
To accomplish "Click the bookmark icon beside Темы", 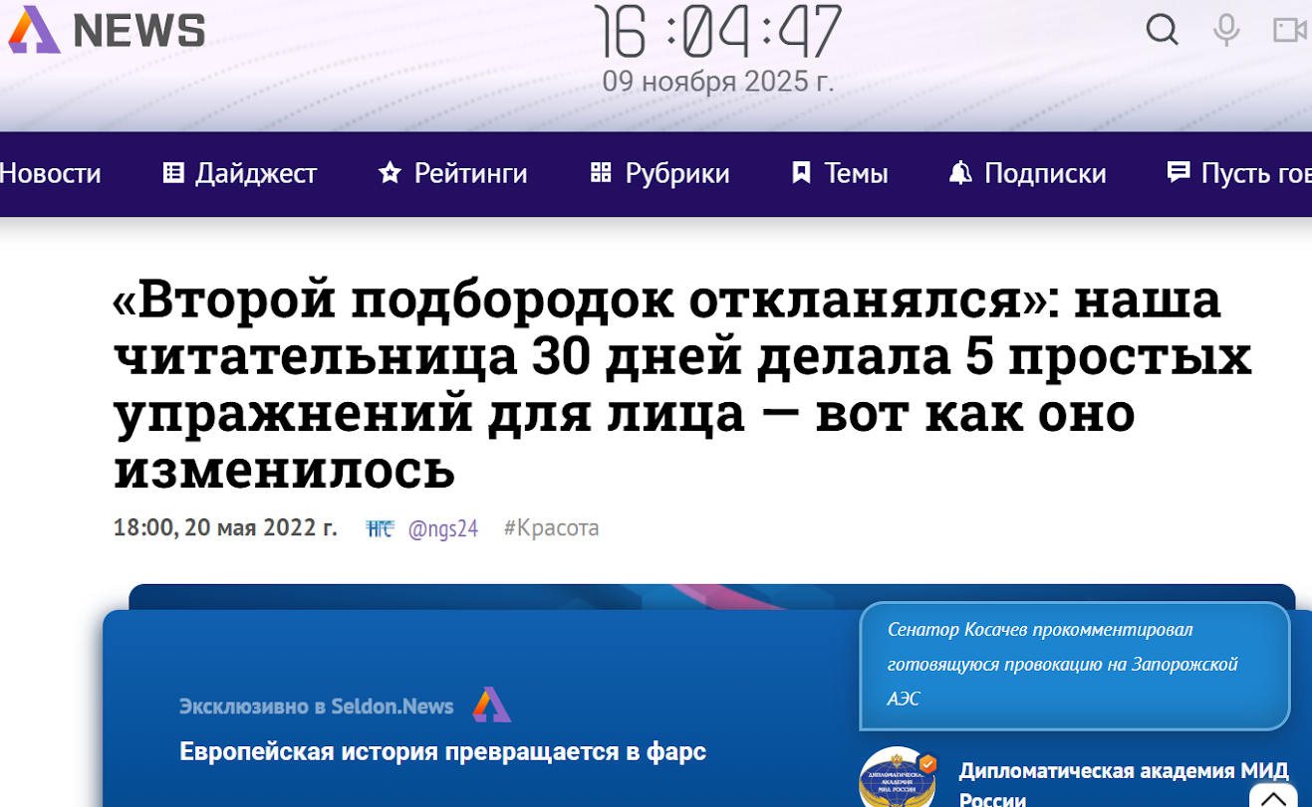I will (x=801, y=173).
